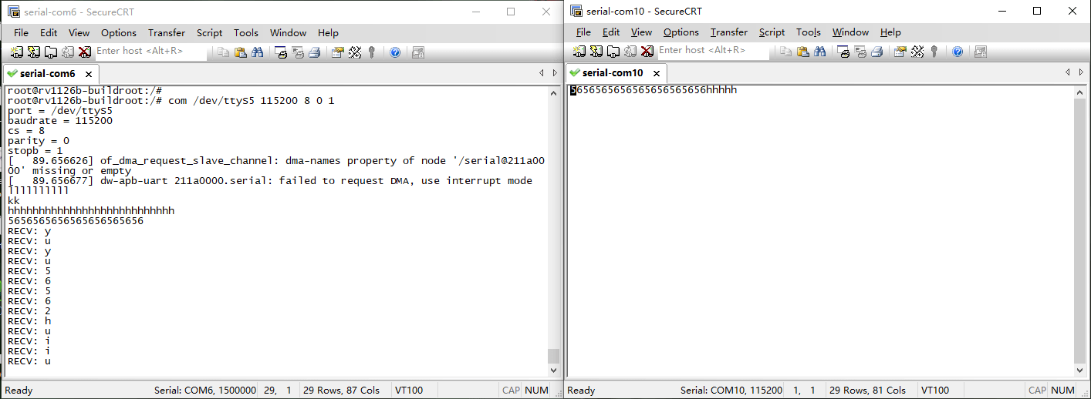Open File menu in serial-com10 window

pyautogui.click(x=583, y=32)
